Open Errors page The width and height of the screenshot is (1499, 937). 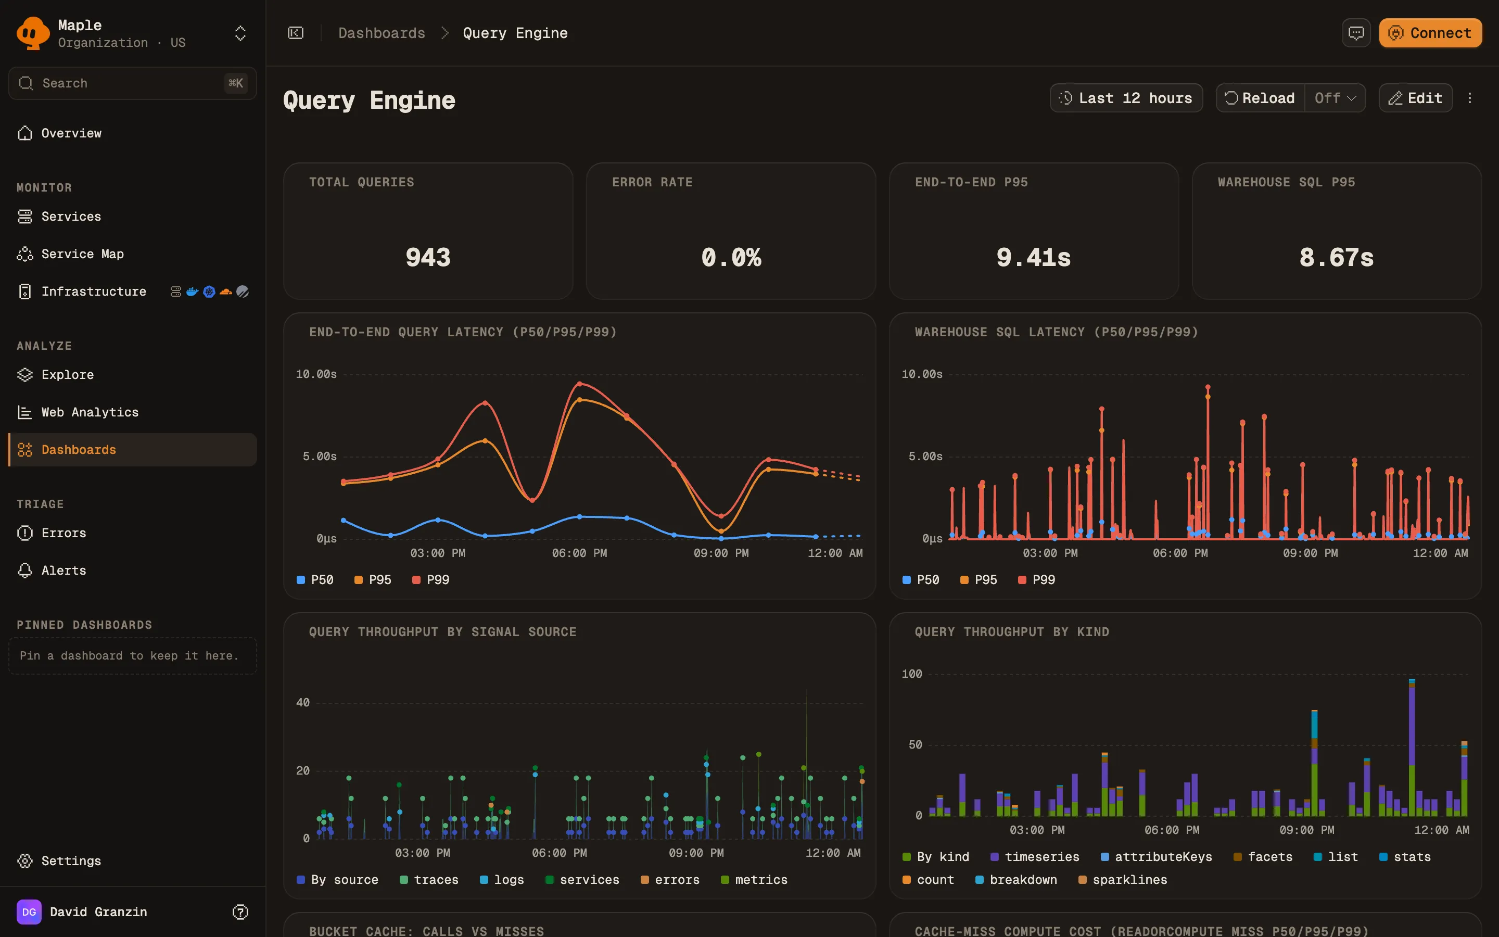pos(133,533)
